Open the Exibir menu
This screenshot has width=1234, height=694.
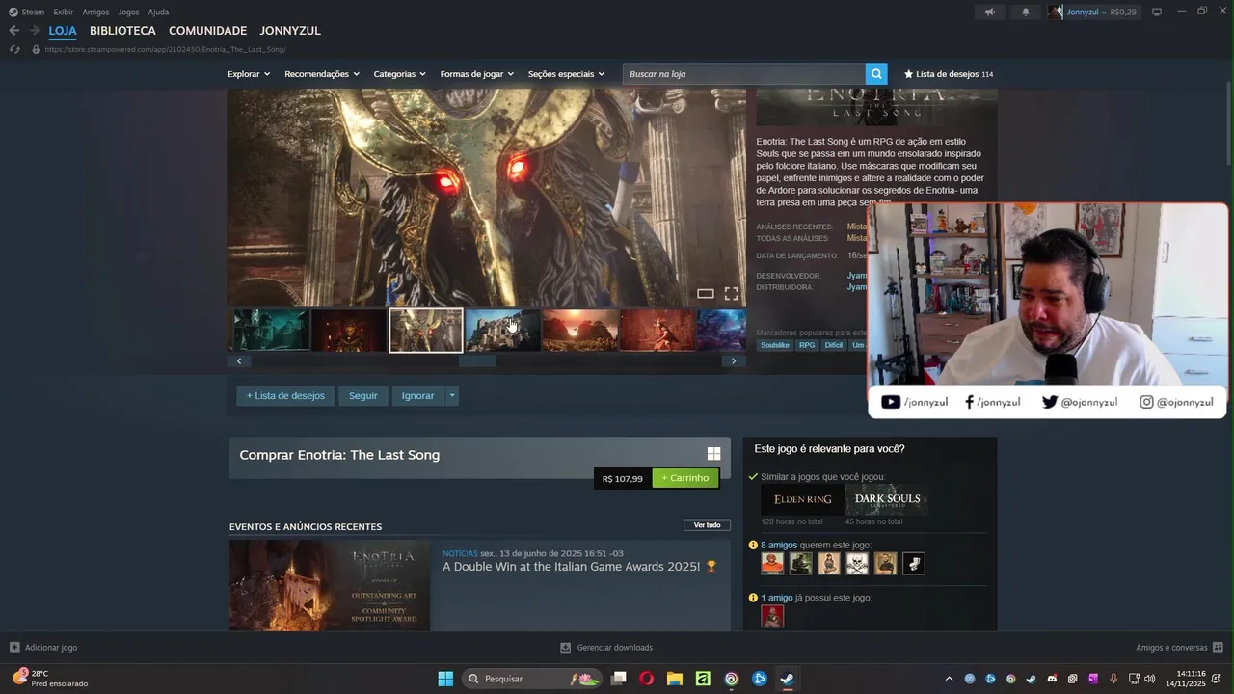pos(64,12)
